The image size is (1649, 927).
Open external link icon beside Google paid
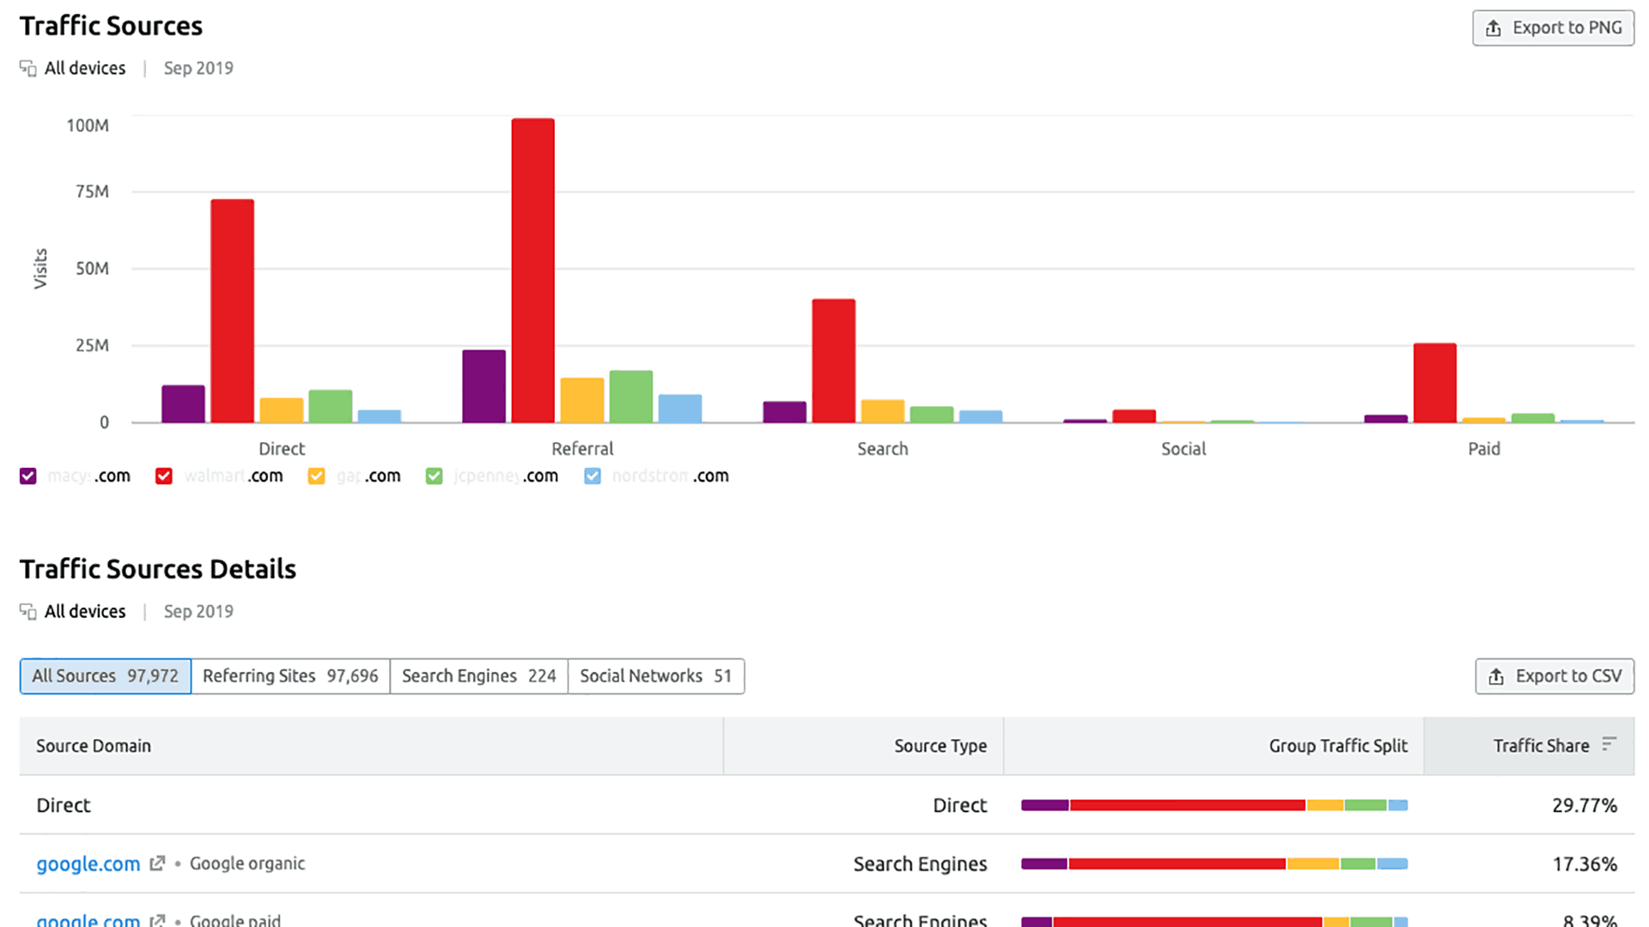coord(157,920)
